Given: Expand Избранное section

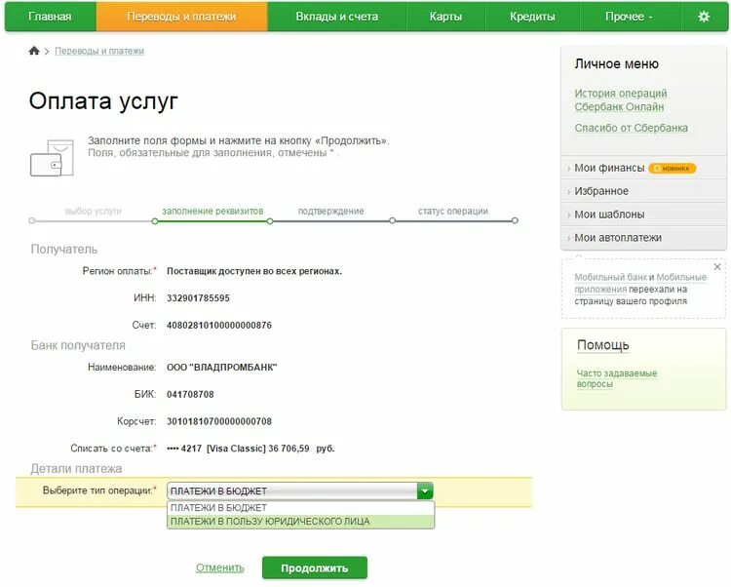Looking at the screenshot, I should pyautogui.click(x=601, y=191).
